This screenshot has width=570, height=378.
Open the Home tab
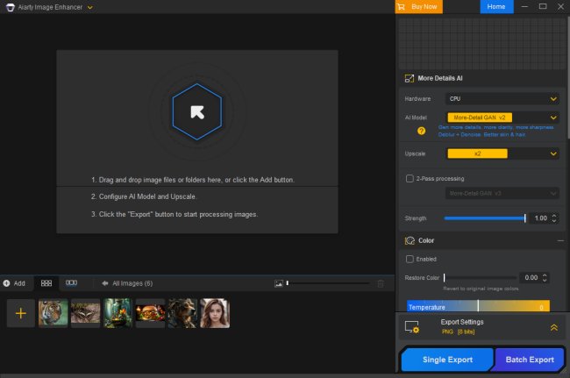click(496, 7)
